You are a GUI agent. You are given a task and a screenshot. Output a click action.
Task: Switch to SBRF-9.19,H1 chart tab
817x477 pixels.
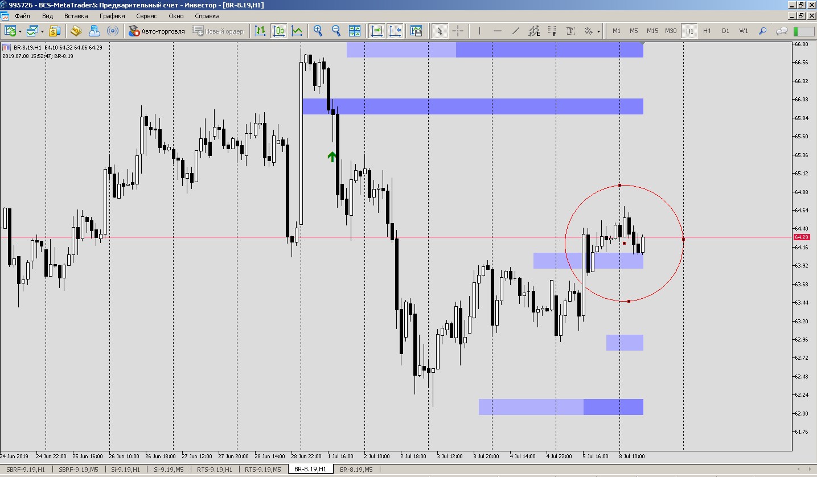[26, 470]
